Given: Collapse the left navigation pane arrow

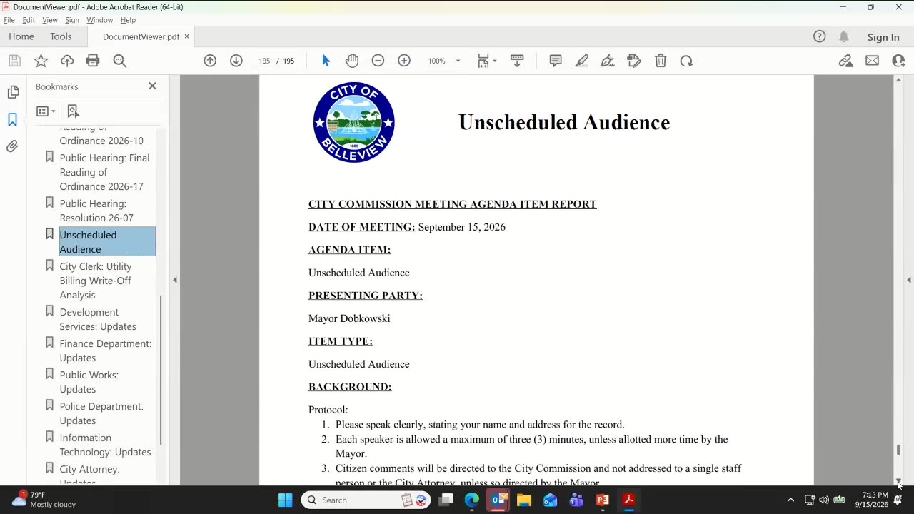Looking at the screenshot, I should [x=175, y=280].
